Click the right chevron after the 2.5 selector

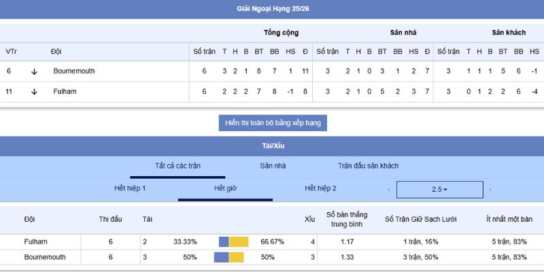[x=490, y=189]
